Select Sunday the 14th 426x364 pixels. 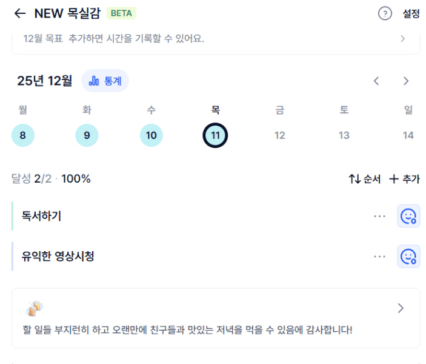tap(408, 135)
